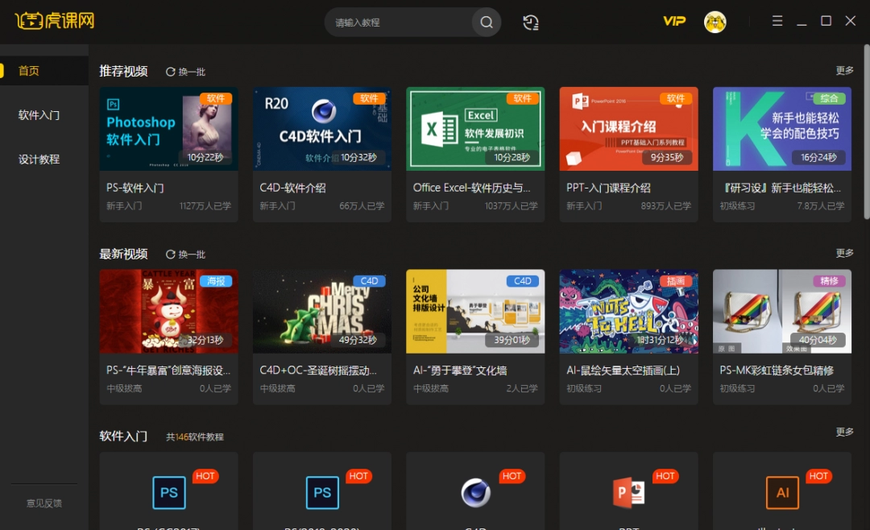870x530 pixels.
Task: Click the AI-"勇于攀登"文化墙 title
Action: coord(460,371)
